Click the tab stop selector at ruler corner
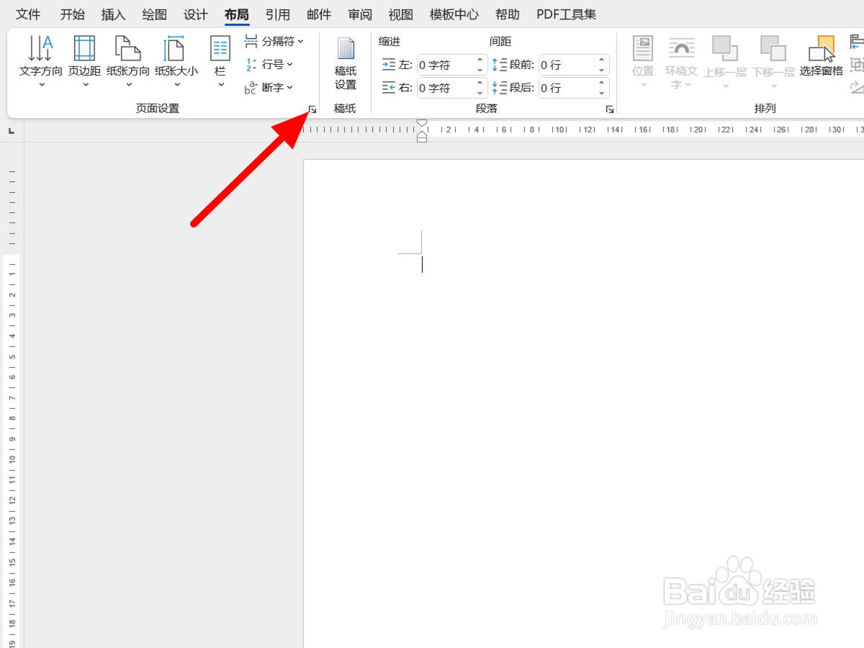This screenshot has width=864, height=648. [12, 131]
